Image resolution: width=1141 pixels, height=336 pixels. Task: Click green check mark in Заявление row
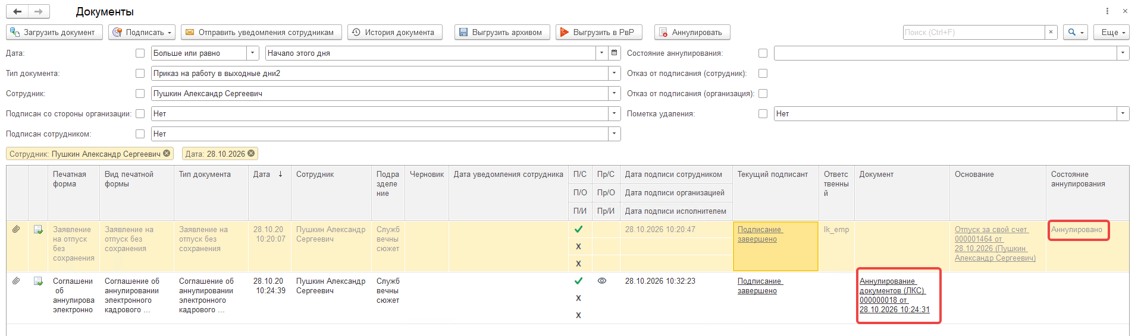click(x=578, y=229)
